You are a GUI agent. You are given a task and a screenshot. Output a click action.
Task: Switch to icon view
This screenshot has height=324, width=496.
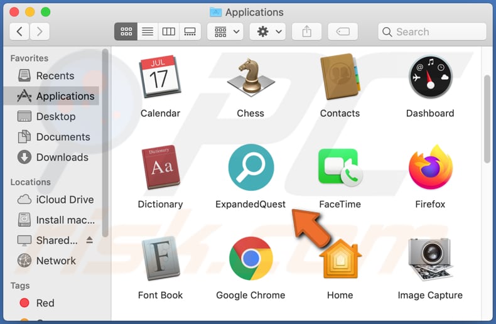(x=126, y=31)
